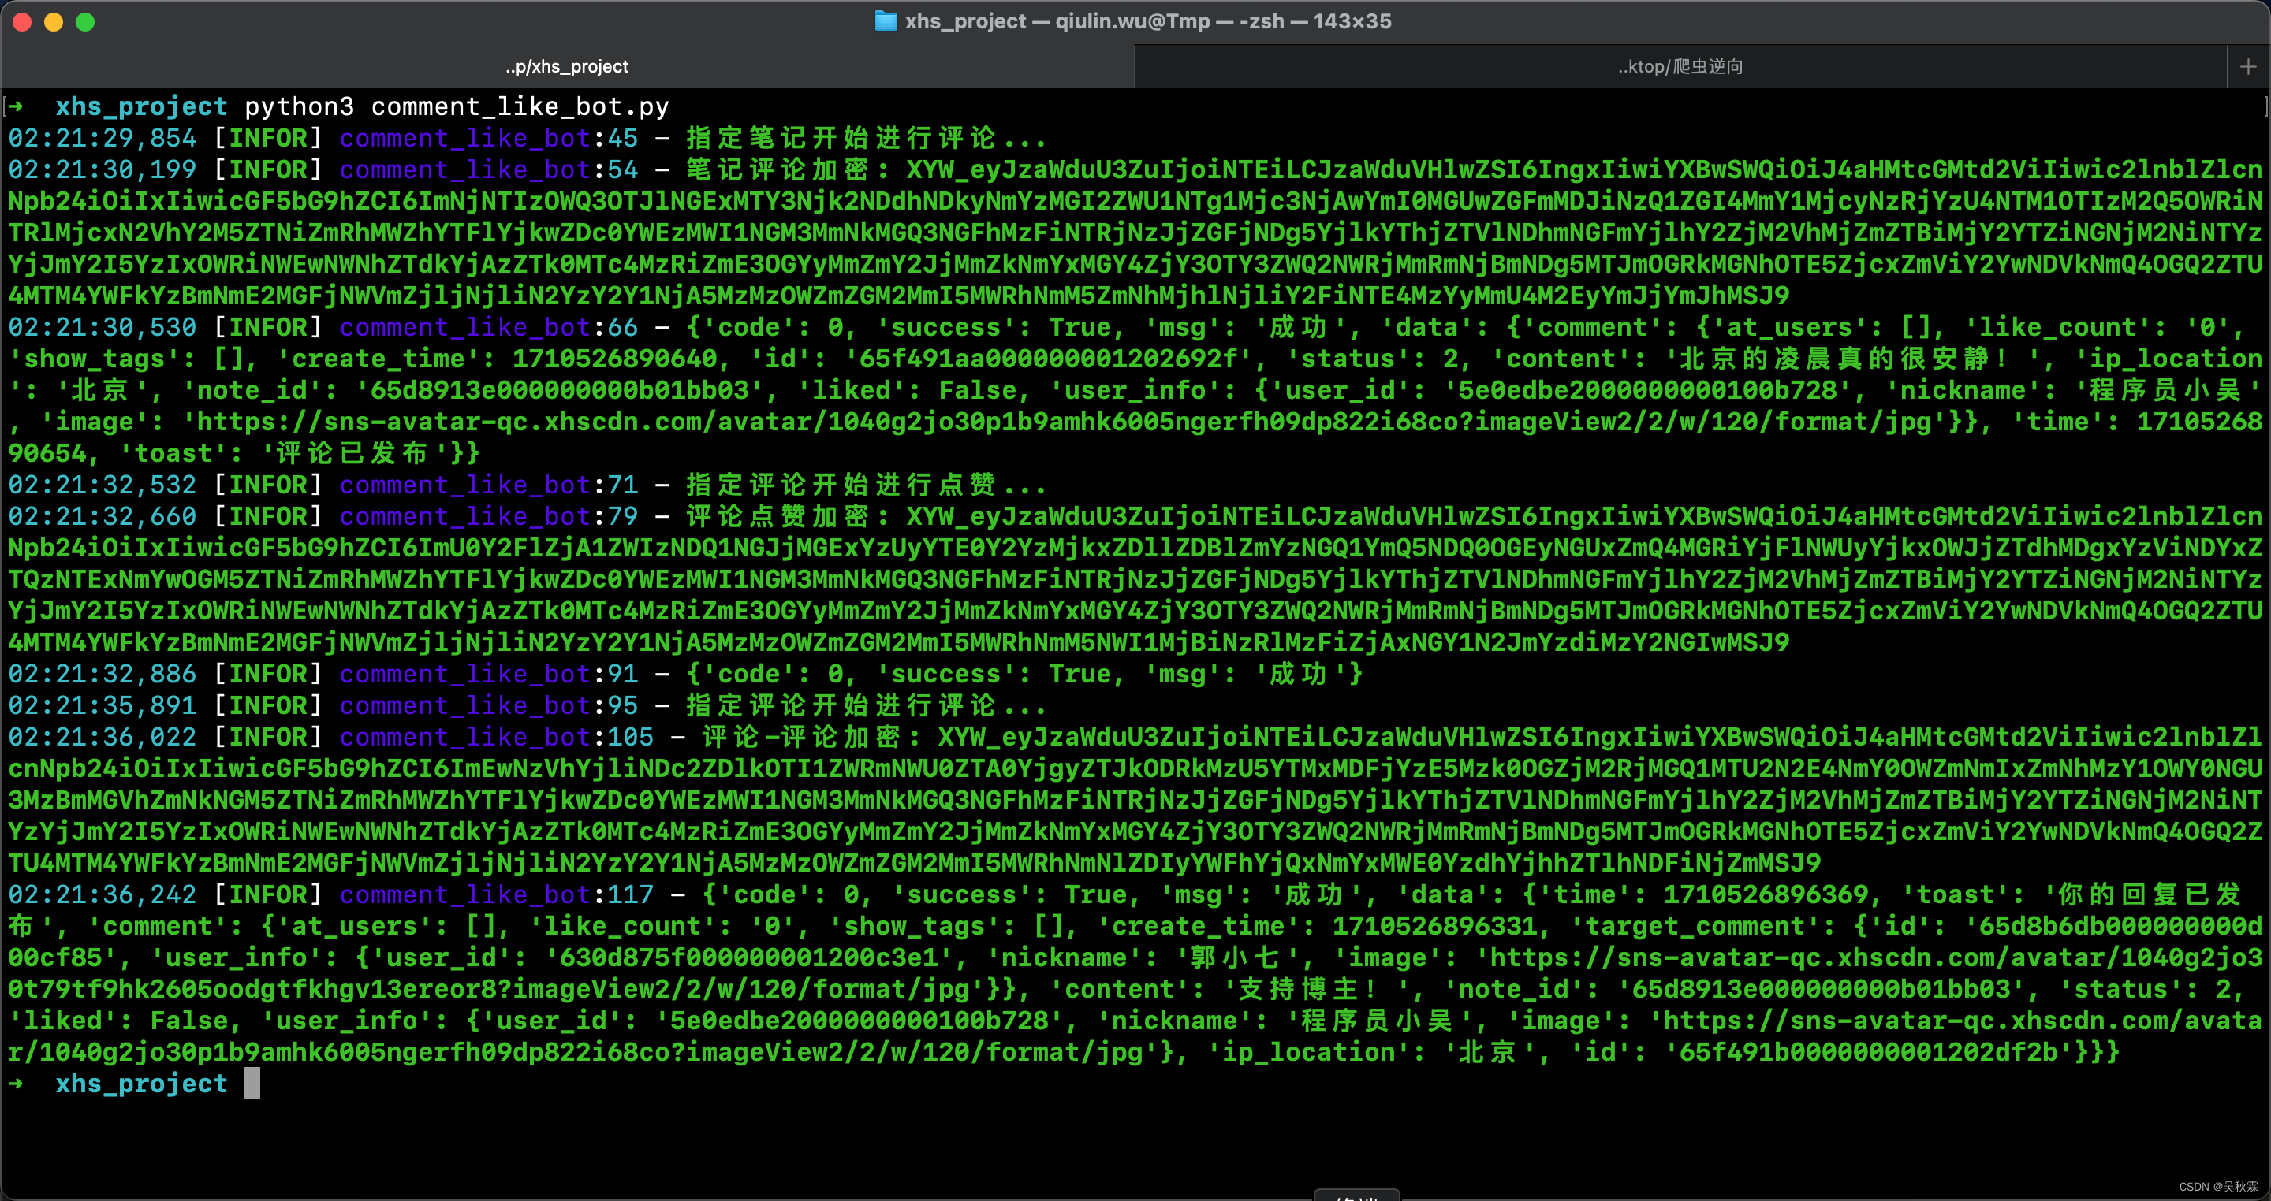Image resolution: width=2271 pixels, height=1201 pixels.
Task: Click the log source comment_like_bot:71
Action: click(488, 485)
